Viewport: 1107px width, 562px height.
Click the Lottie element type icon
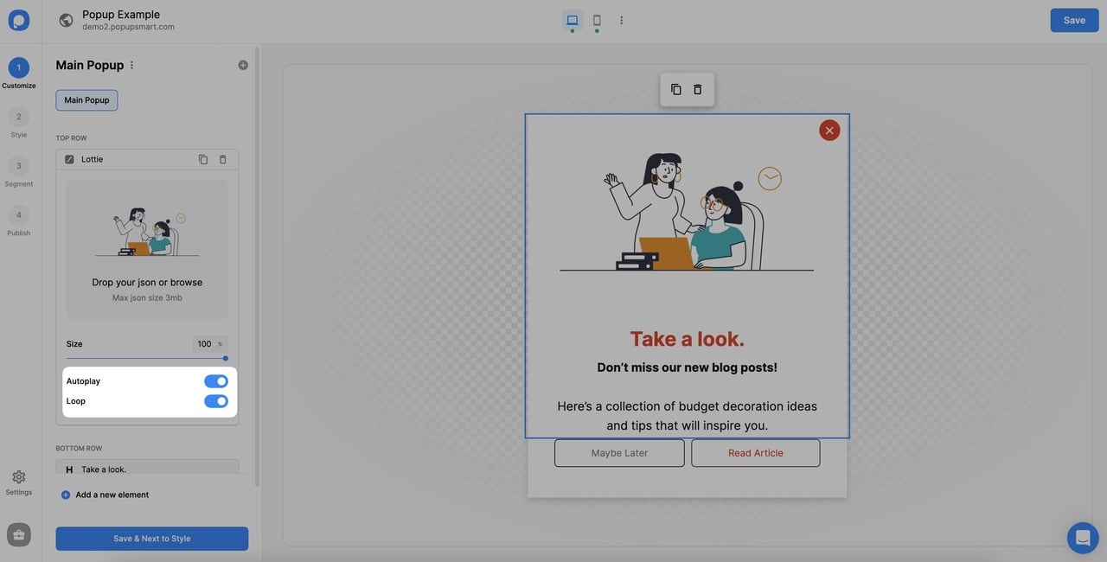click(x=69, y=159)
